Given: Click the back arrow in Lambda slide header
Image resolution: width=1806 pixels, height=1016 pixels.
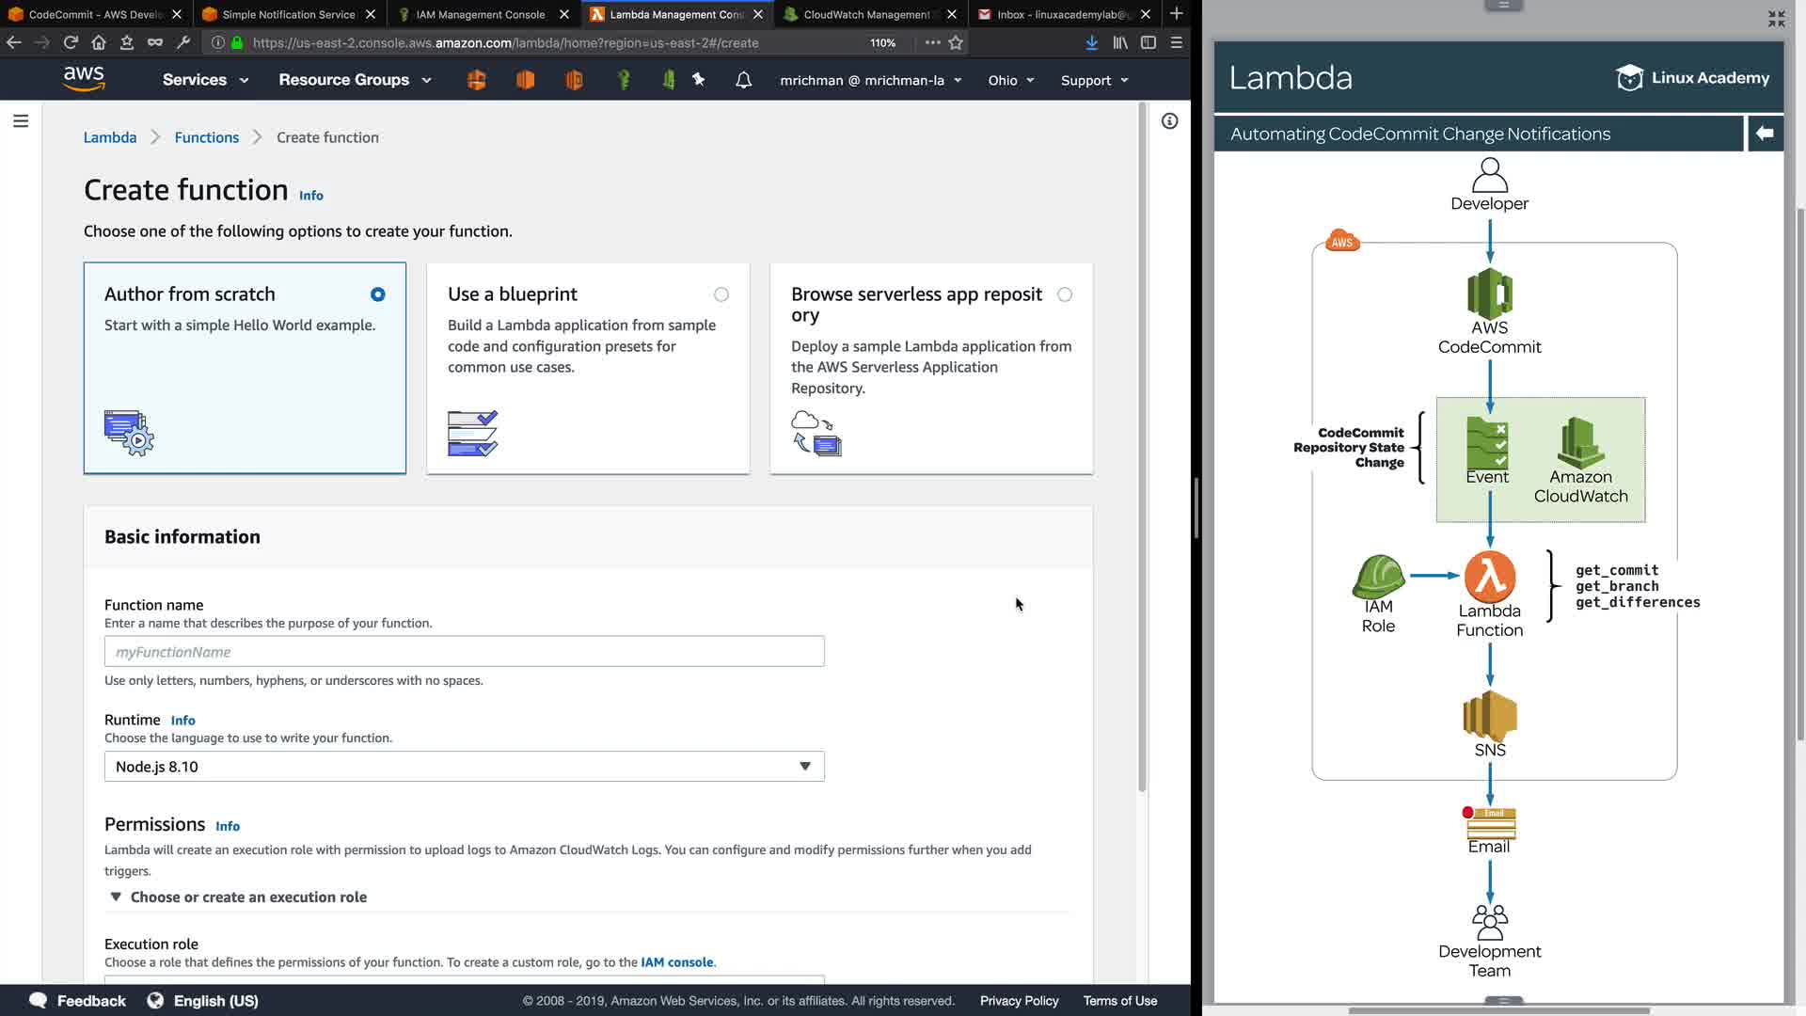Looking at the screenshot, I should [1765, 134].
